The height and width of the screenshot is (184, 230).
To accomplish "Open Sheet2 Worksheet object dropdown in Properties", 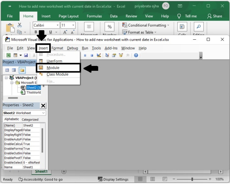I will click(x=43, y=113).
